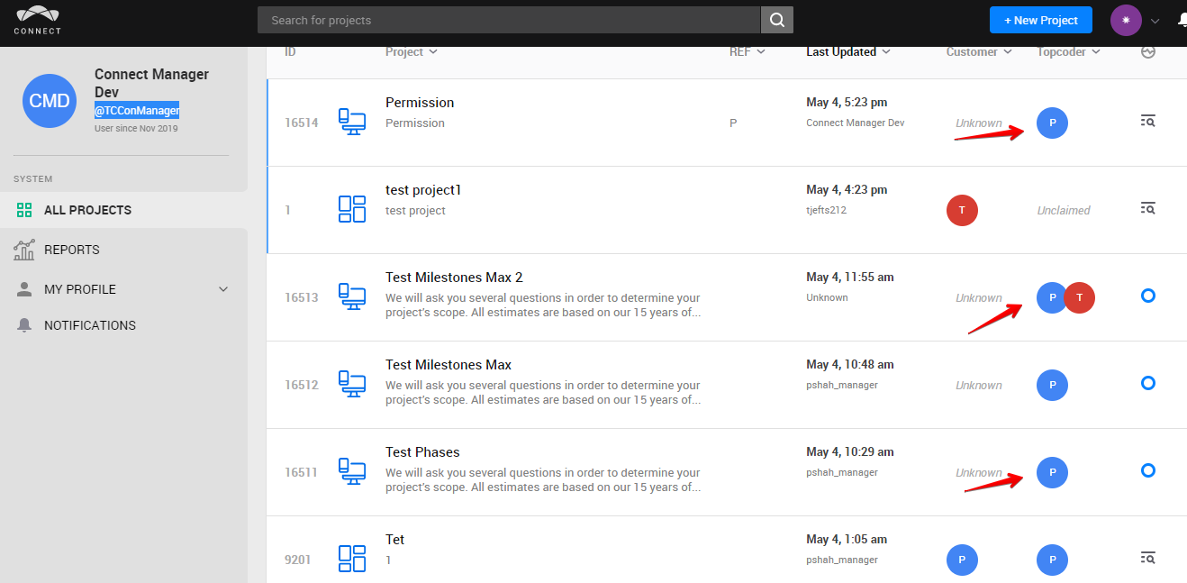The width and height of the screenshot is (1187, 583).
Task: Click the ID column header
Action: point(290,51)
